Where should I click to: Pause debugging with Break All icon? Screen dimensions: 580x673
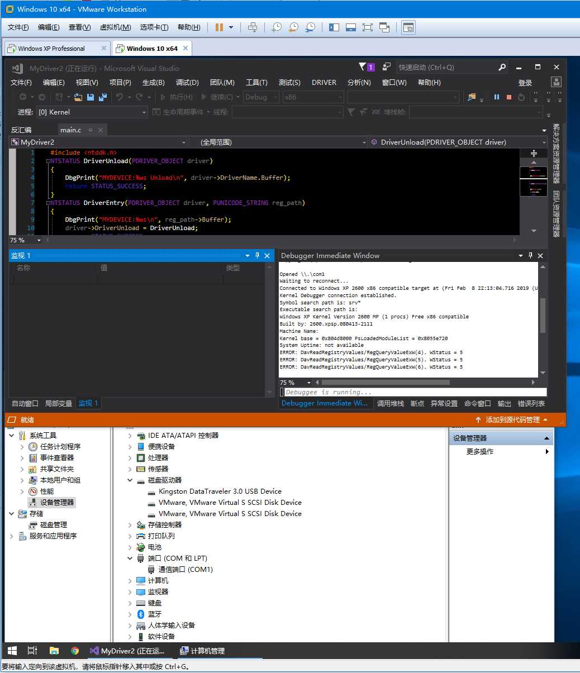coord(496,97)
